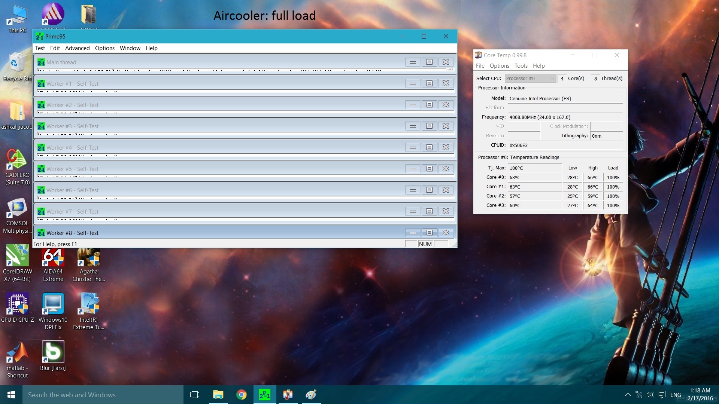
Task: Launch CorelDRAW X7 shortcut
Action: [x=17, y=263]
